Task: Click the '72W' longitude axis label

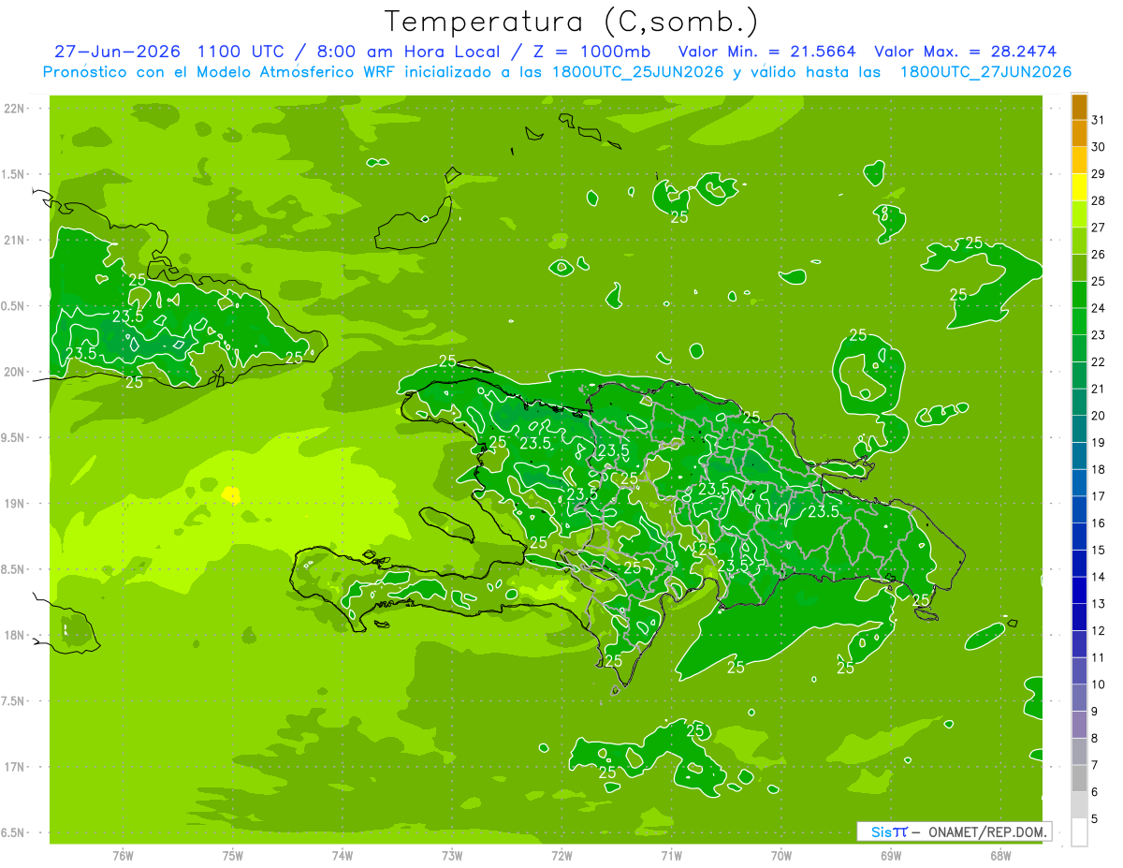Action: [561, 856]
